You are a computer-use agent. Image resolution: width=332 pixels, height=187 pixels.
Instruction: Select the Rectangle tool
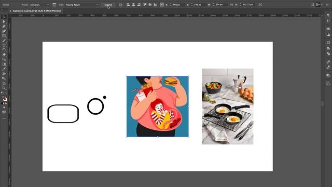[4, 36]
